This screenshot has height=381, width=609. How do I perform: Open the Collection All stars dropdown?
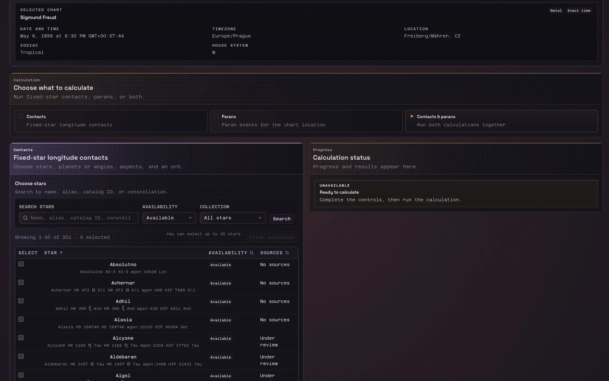pyautogui.click(x=232, y=218)
